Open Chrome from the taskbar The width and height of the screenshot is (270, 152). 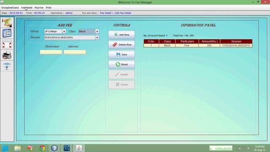point(42,148)
